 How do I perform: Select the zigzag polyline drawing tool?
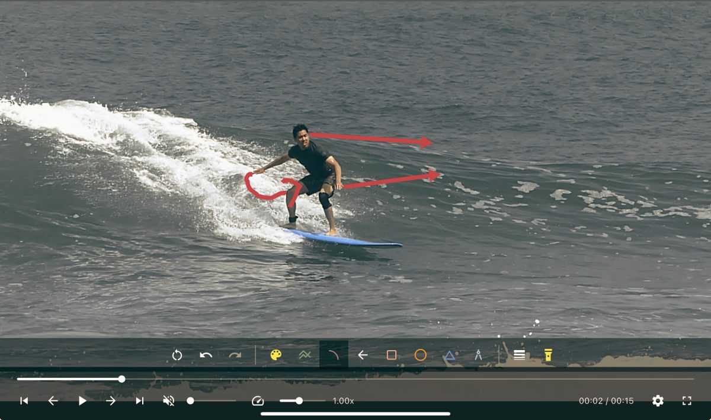305,355
